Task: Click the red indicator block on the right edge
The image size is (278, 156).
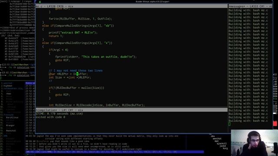Action: tap(275, 123)
